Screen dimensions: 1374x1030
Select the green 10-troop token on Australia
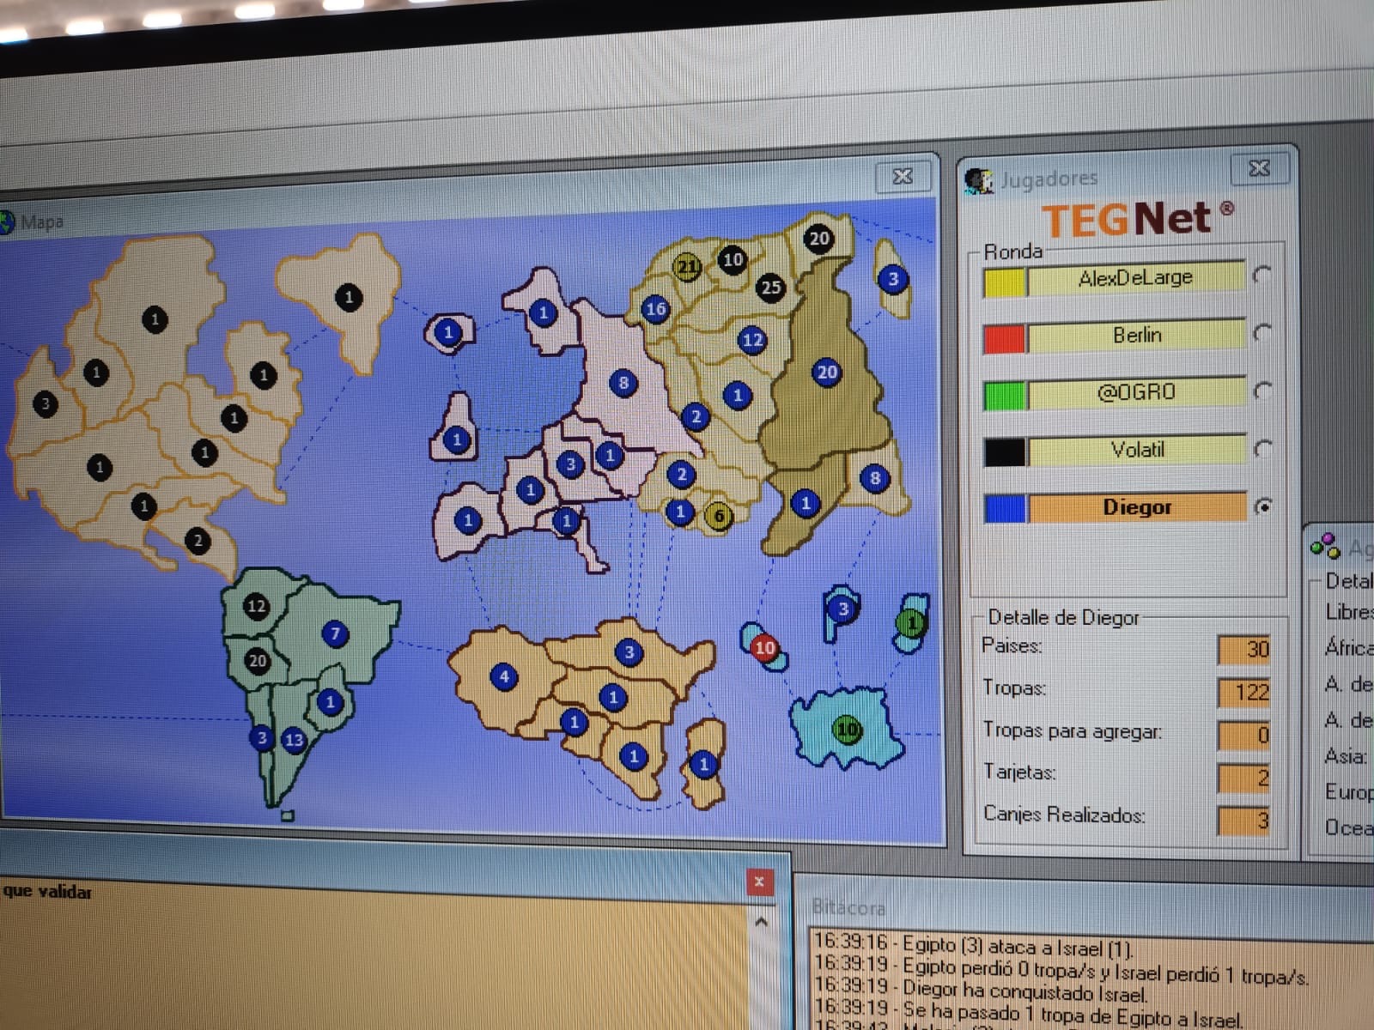click(847, 730)
